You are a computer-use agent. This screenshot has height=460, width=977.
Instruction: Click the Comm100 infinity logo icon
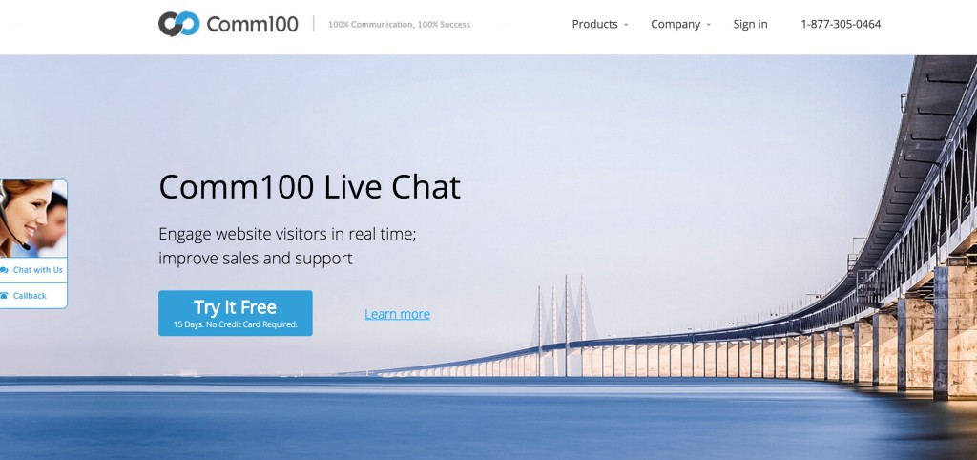point(178,24)
